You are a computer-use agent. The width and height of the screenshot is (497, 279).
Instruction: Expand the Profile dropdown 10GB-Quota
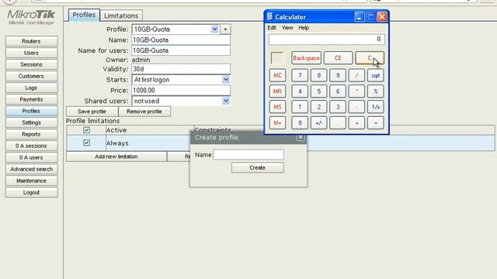214,29
